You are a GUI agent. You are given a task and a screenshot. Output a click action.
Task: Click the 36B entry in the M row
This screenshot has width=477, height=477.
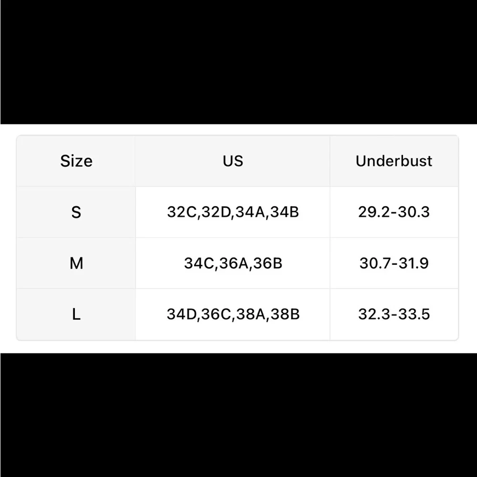click(268, 263)
